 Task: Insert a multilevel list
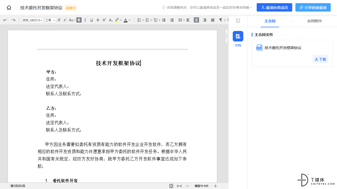pos(156,20)
